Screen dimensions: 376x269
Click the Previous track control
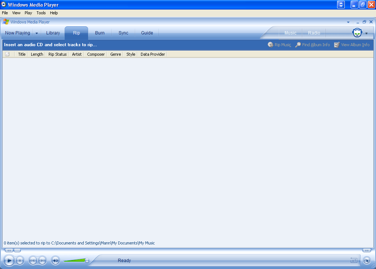pyautogui.click(x=33, y=260)
